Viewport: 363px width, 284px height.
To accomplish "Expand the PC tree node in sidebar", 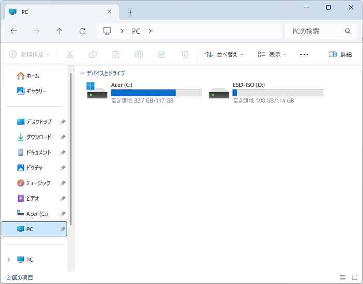I will 9,260.
